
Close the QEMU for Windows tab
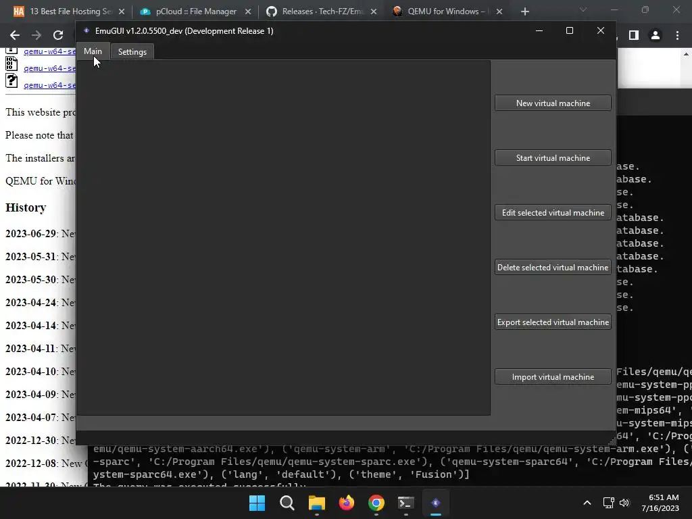coord(499,11)
